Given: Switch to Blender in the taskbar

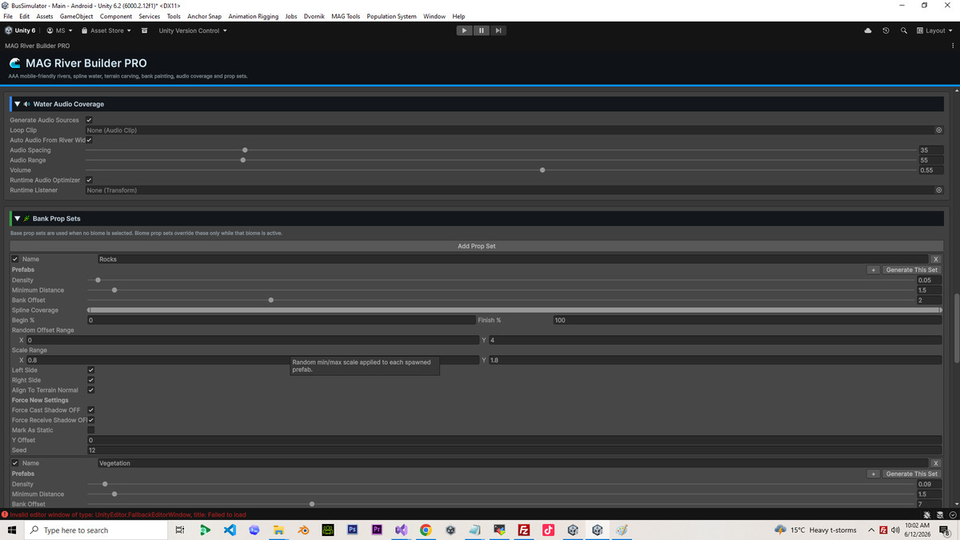Looking at the screenshot, I should pos(303,530).
